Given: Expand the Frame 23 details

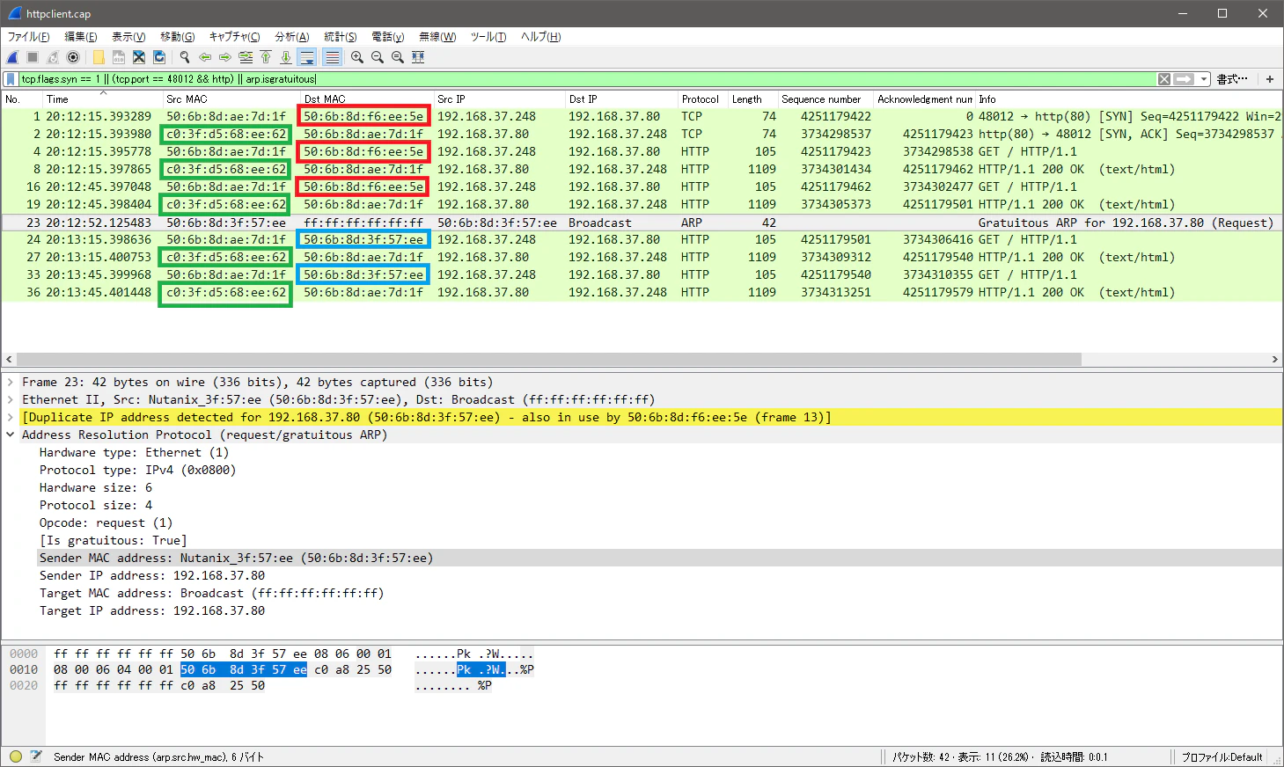Looking at the screenshot, I should tap(11, 383).
